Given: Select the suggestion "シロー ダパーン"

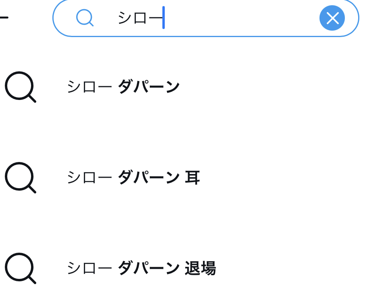Looking at the screenshot, I should click(123, 87).
